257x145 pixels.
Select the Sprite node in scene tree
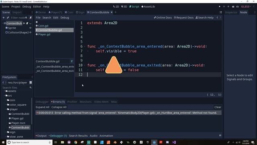12,28
